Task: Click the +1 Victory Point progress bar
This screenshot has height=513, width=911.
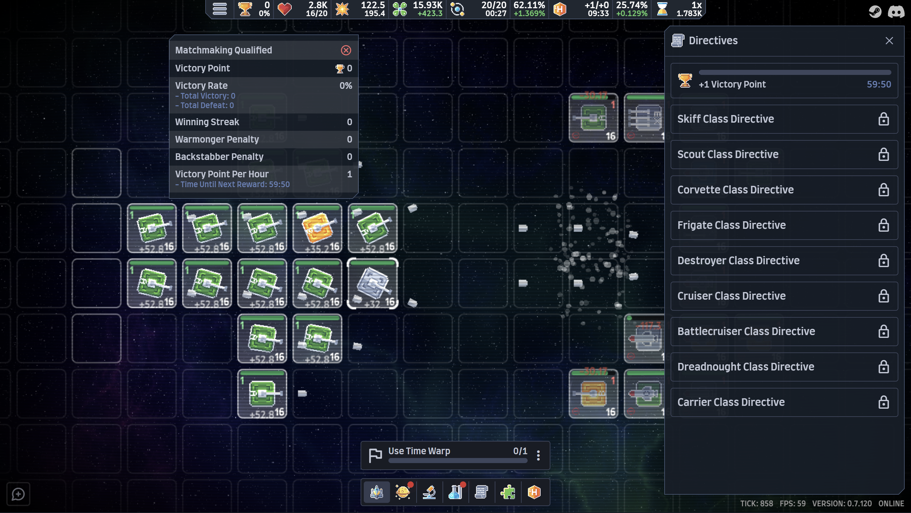Action: click(x=795, y=72)
